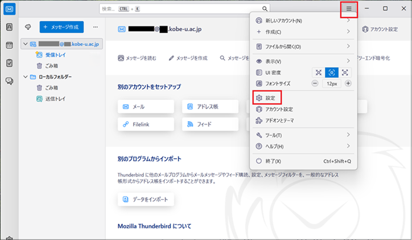Click the メッセージ作成 button
Image resolution: width=412 pixels, height=240 pixels.
pos(62,27)
